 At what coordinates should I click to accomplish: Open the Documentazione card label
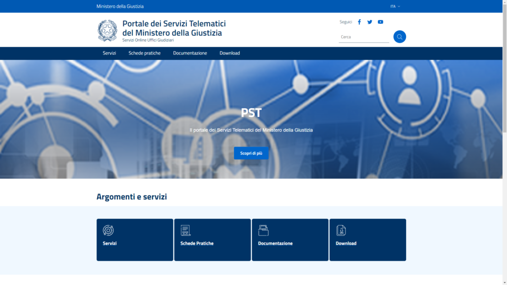point(275,243)
